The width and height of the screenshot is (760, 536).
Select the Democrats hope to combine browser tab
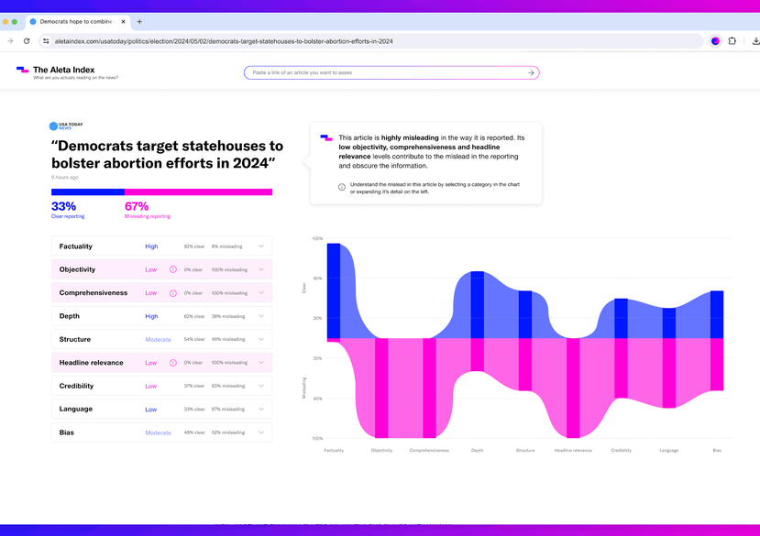click(75, 21)
